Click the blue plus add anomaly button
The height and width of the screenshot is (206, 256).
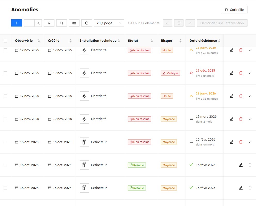17,23
